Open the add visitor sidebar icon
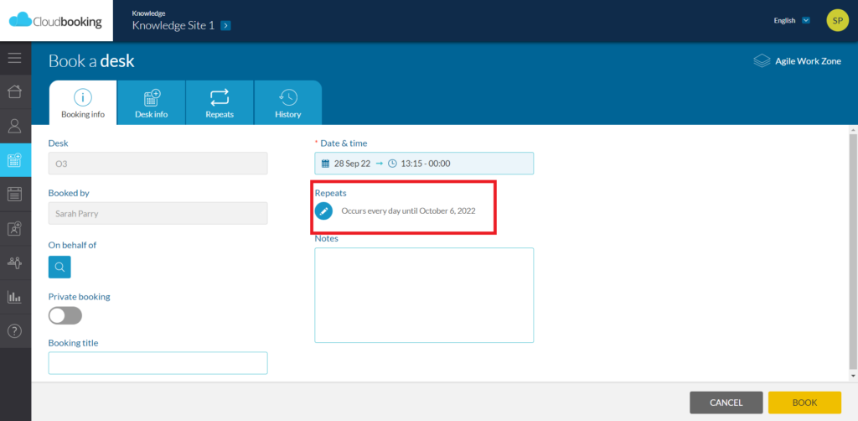 15,228
